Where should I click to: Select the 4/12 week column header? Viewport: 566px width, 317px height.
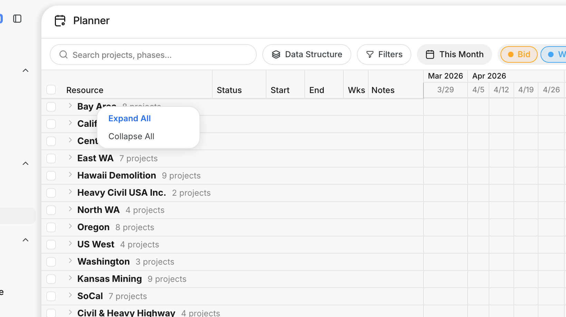tap(501, 90)
